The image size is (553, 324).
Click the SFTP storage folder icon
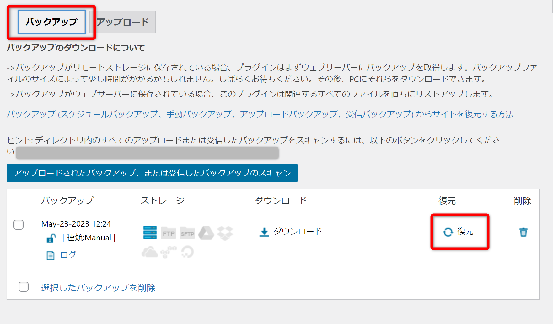[187, 233]
